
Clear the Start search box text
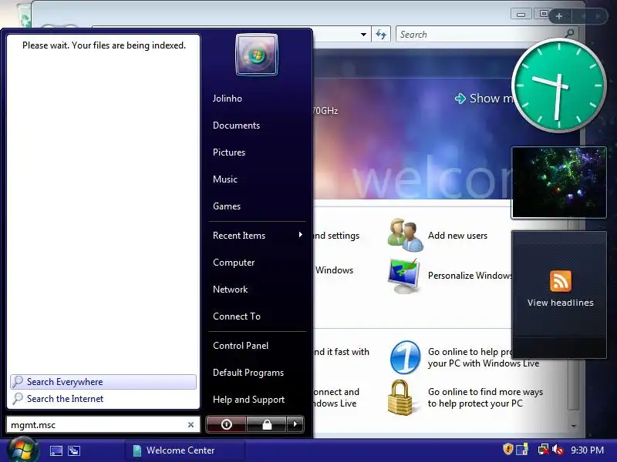[190, 425]
